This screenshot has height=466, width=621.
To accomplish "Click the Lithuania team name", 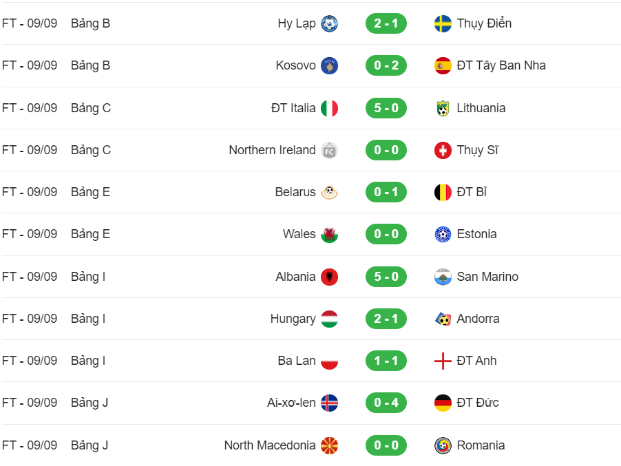I will 481,107.
